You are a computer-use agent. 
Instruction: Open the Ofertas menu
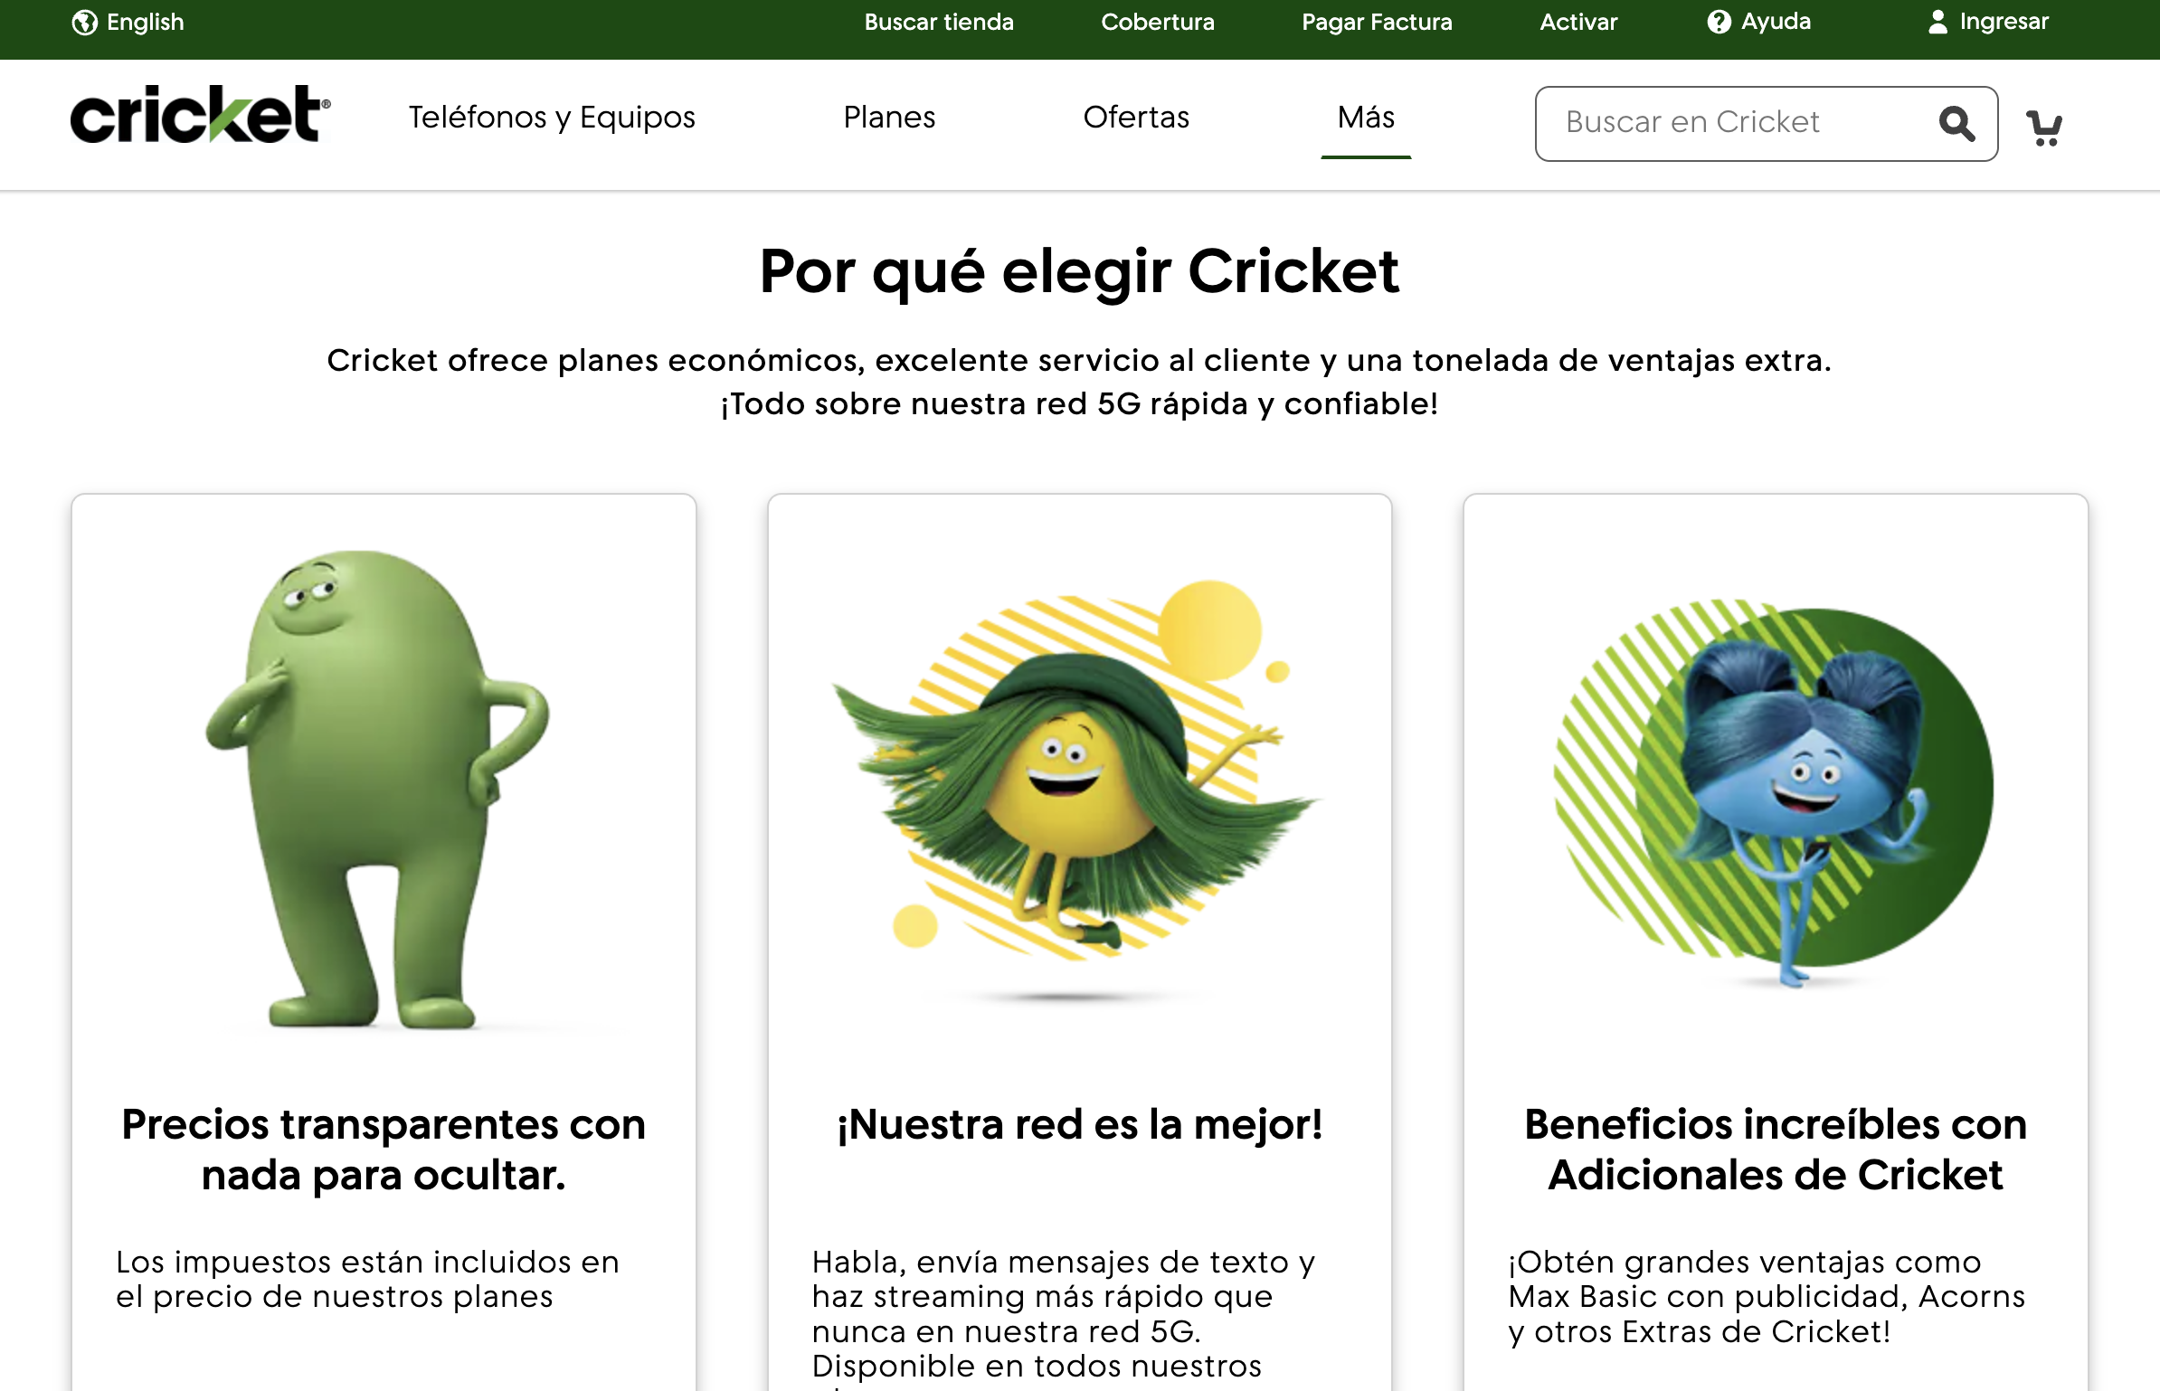tap(1136, 118)
